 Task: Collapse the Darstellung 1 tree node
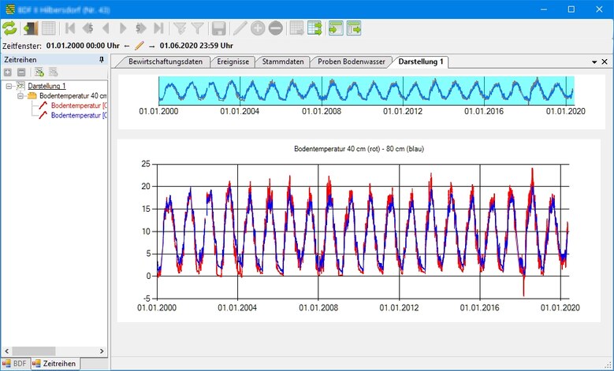(9, 85)
